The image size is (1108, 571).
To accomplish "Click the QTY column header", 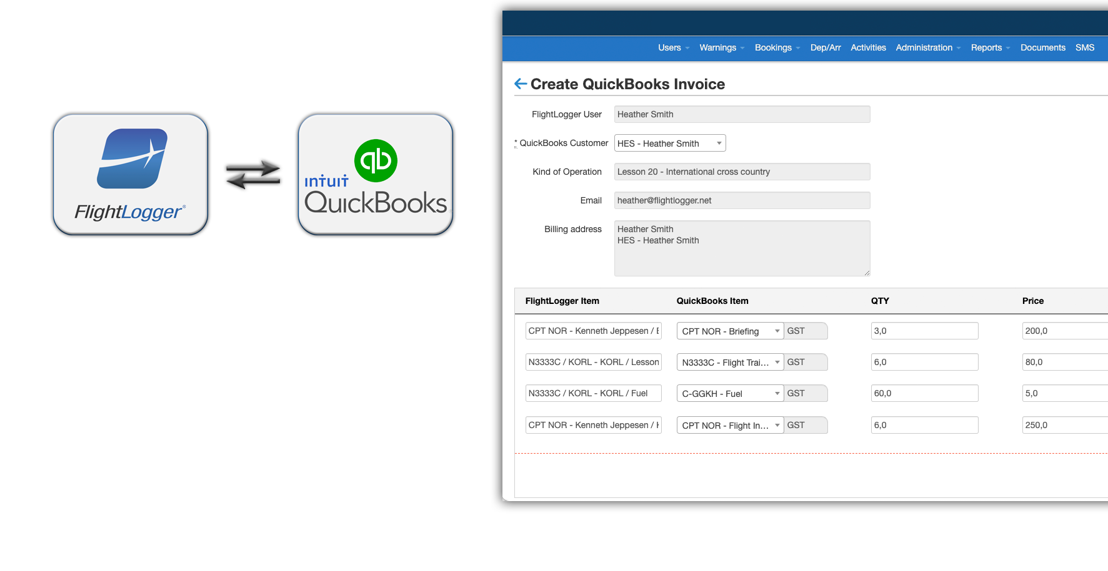I will 880,301.
